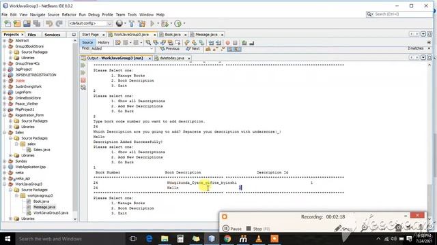Image resolution: width=437 pixels, height=245 pixels.
Task: Click the Clean and Build Project icon
Action: click(x=141, y=24)
